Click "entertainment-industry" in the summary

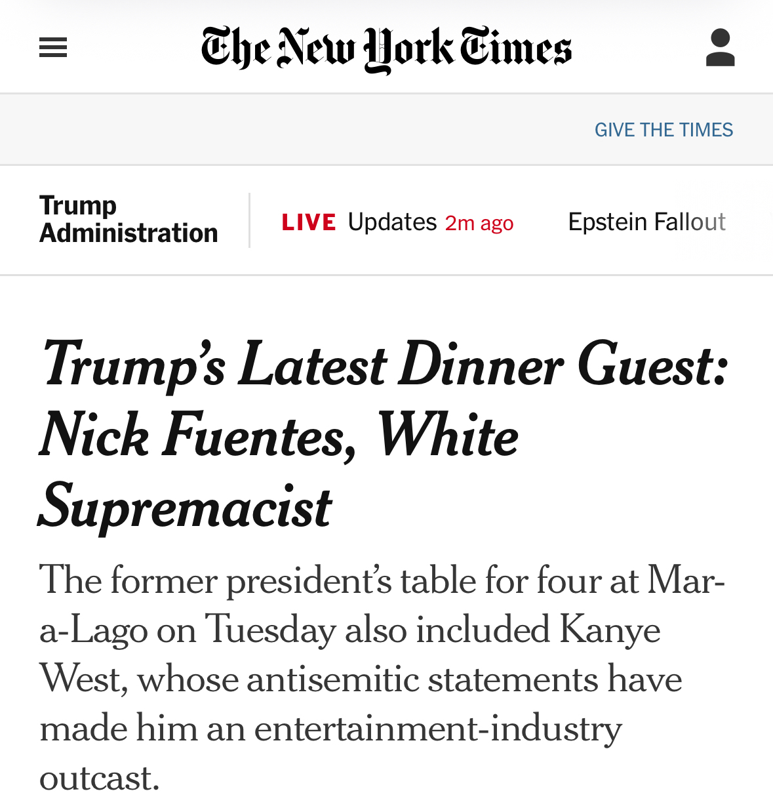438,728
